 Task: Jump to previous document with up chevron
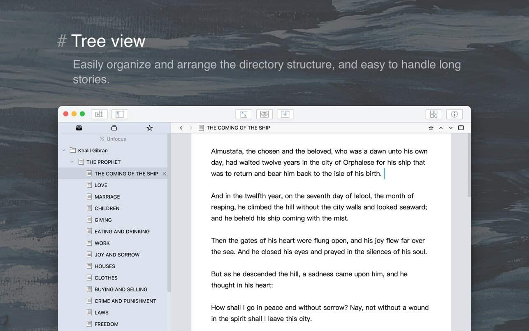pos(441,128)
